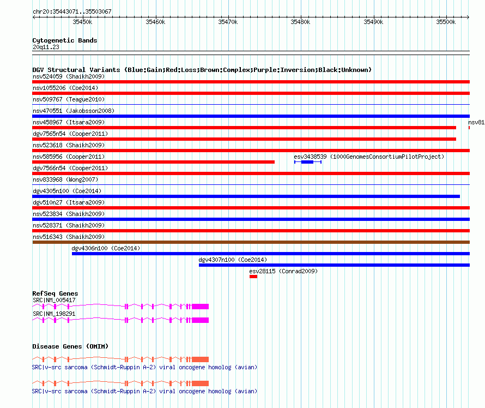Click the RefSeq Genes track heading

pyautogui.click(x=55, y=293)
